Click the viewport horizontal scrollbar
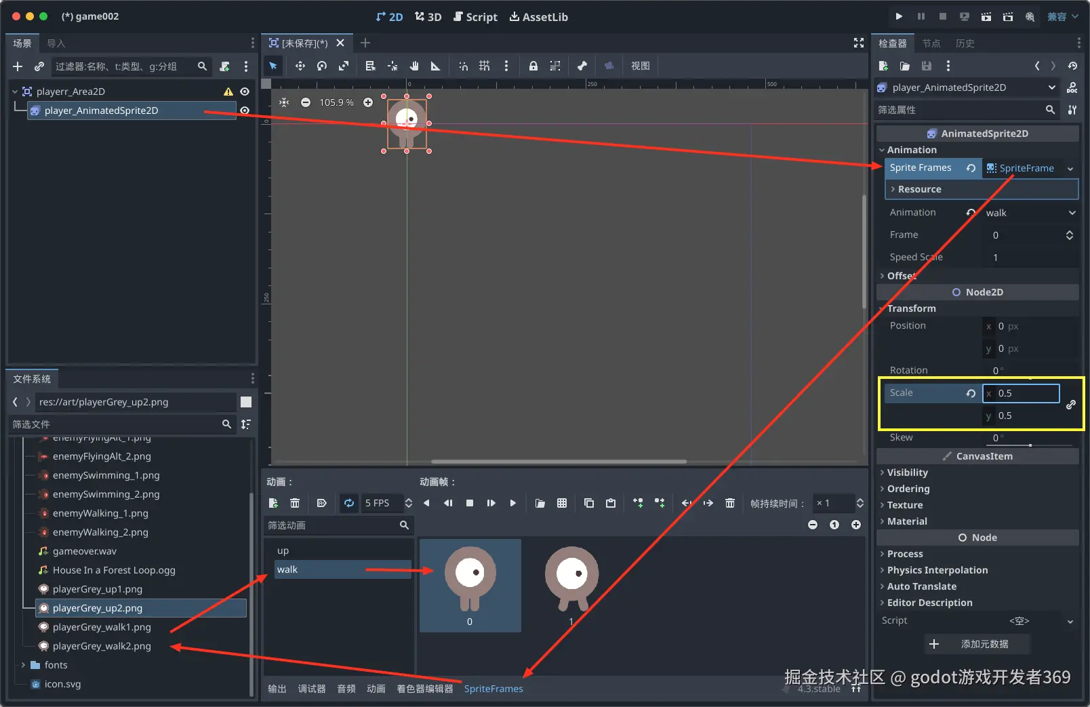This screenshot has width=1090, height=707. (559, 462)
